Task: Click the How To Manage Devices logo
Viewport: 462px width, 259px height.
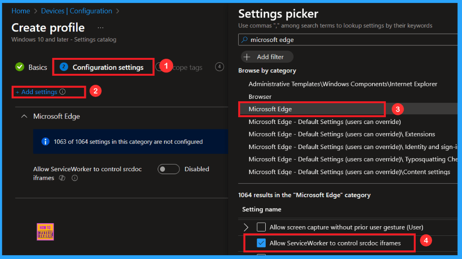Action: [x=45, y=232]
